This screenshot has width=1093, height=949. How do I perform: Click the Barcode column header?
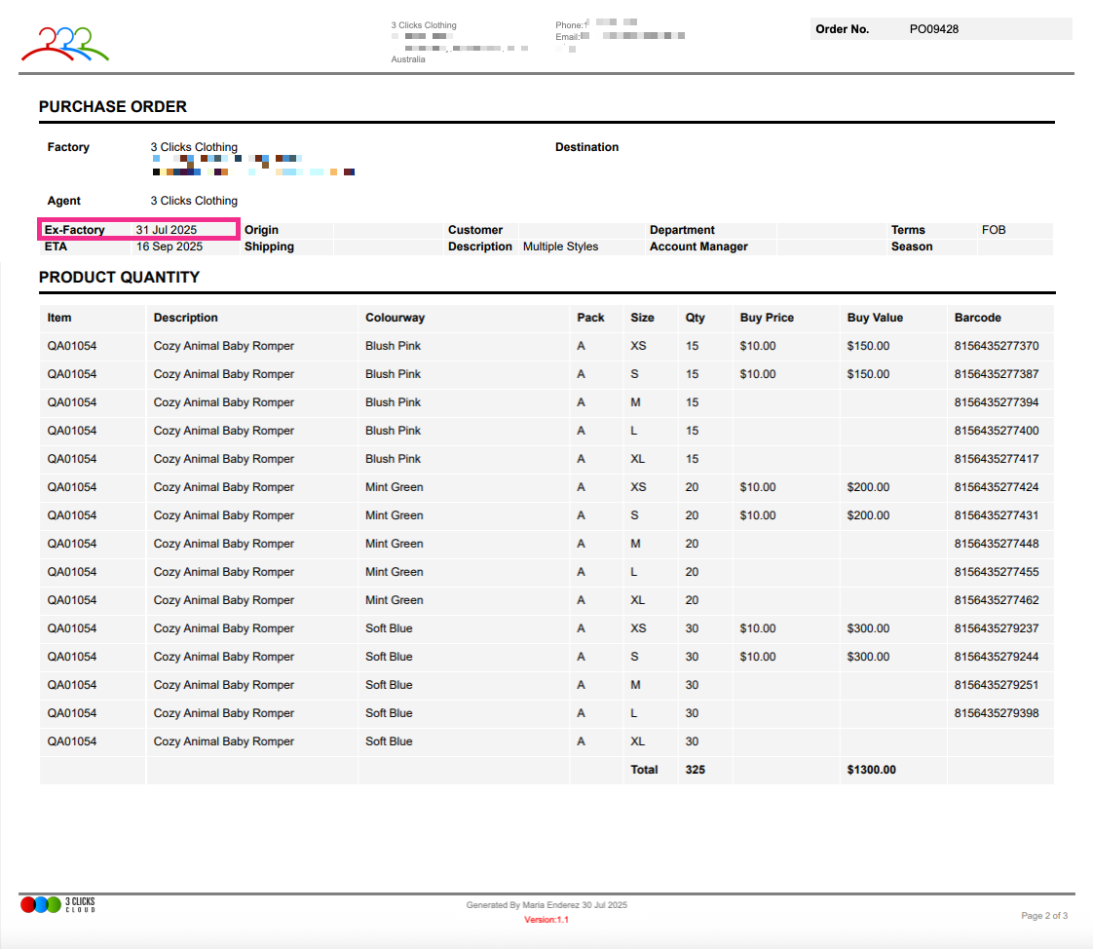click(977, 318)
